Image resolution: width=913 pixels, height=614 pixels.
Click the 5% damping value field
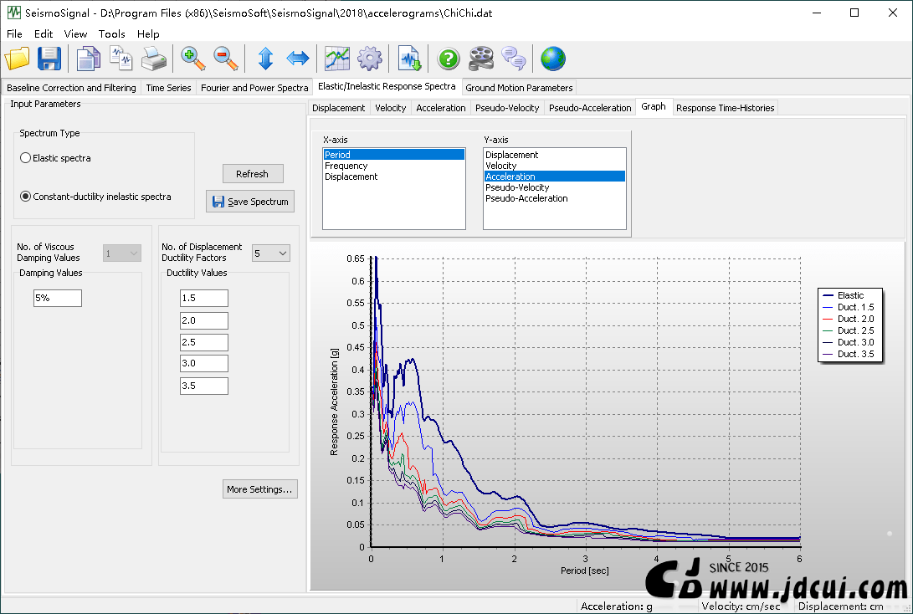click(58, 298)
